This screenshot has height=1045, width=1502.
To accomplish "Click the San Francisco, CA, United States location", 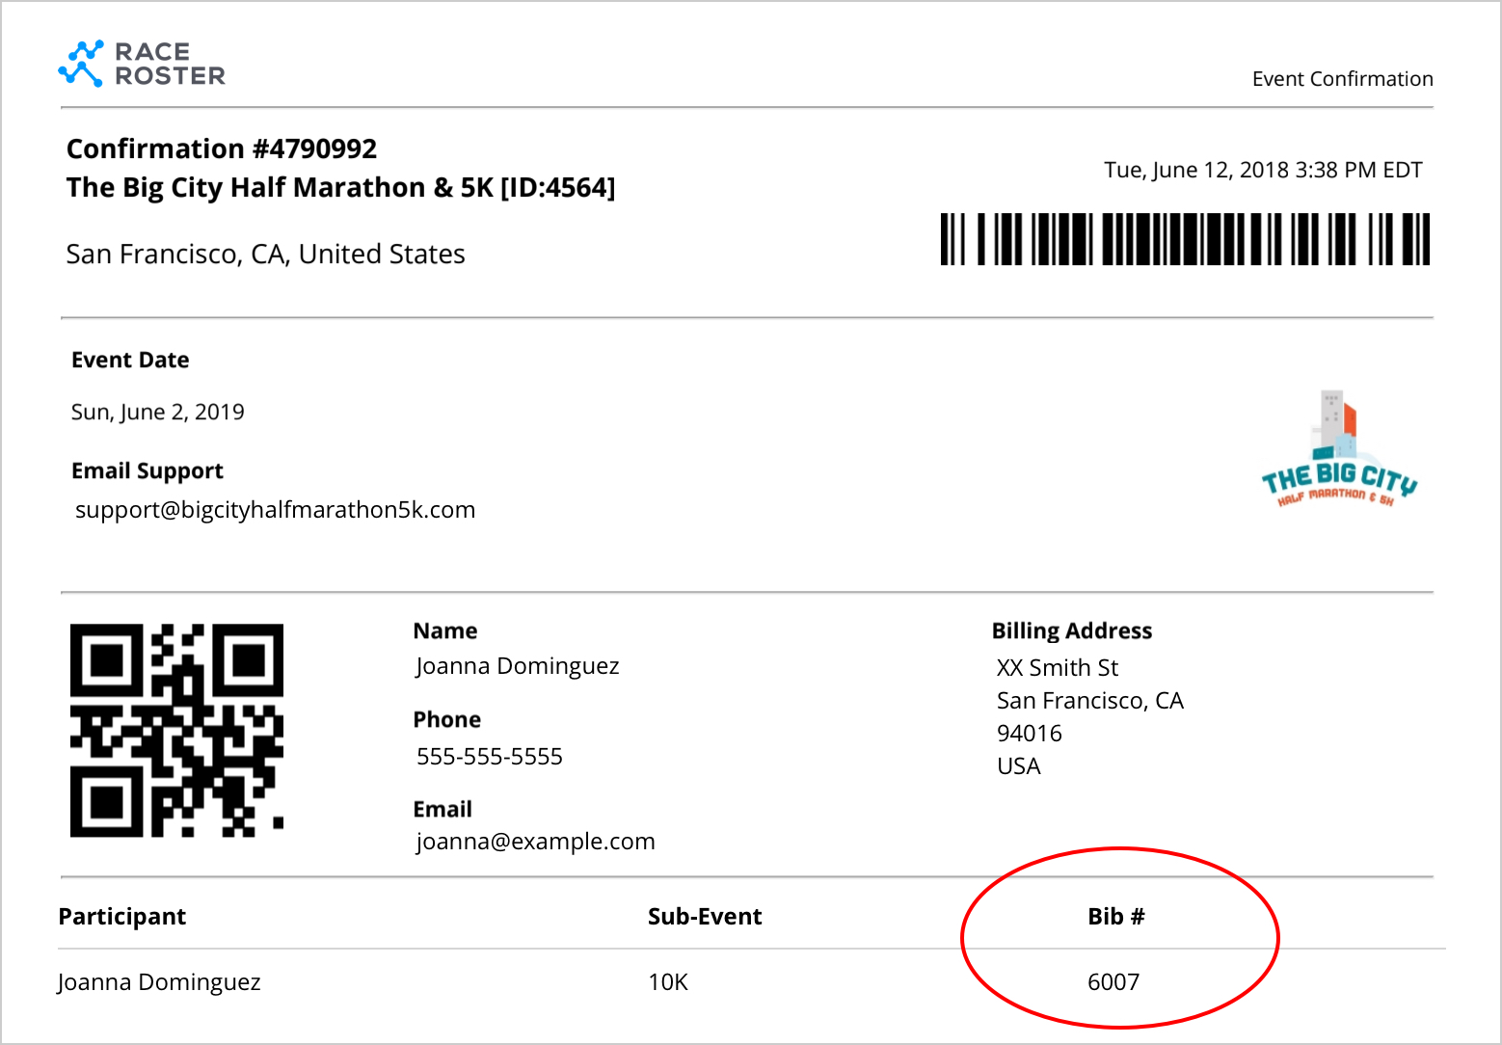I will click(x=266, y=255).
